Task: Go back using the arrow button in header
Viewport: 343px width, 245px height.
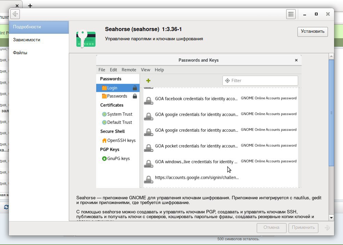Action: tap(15, 14)
